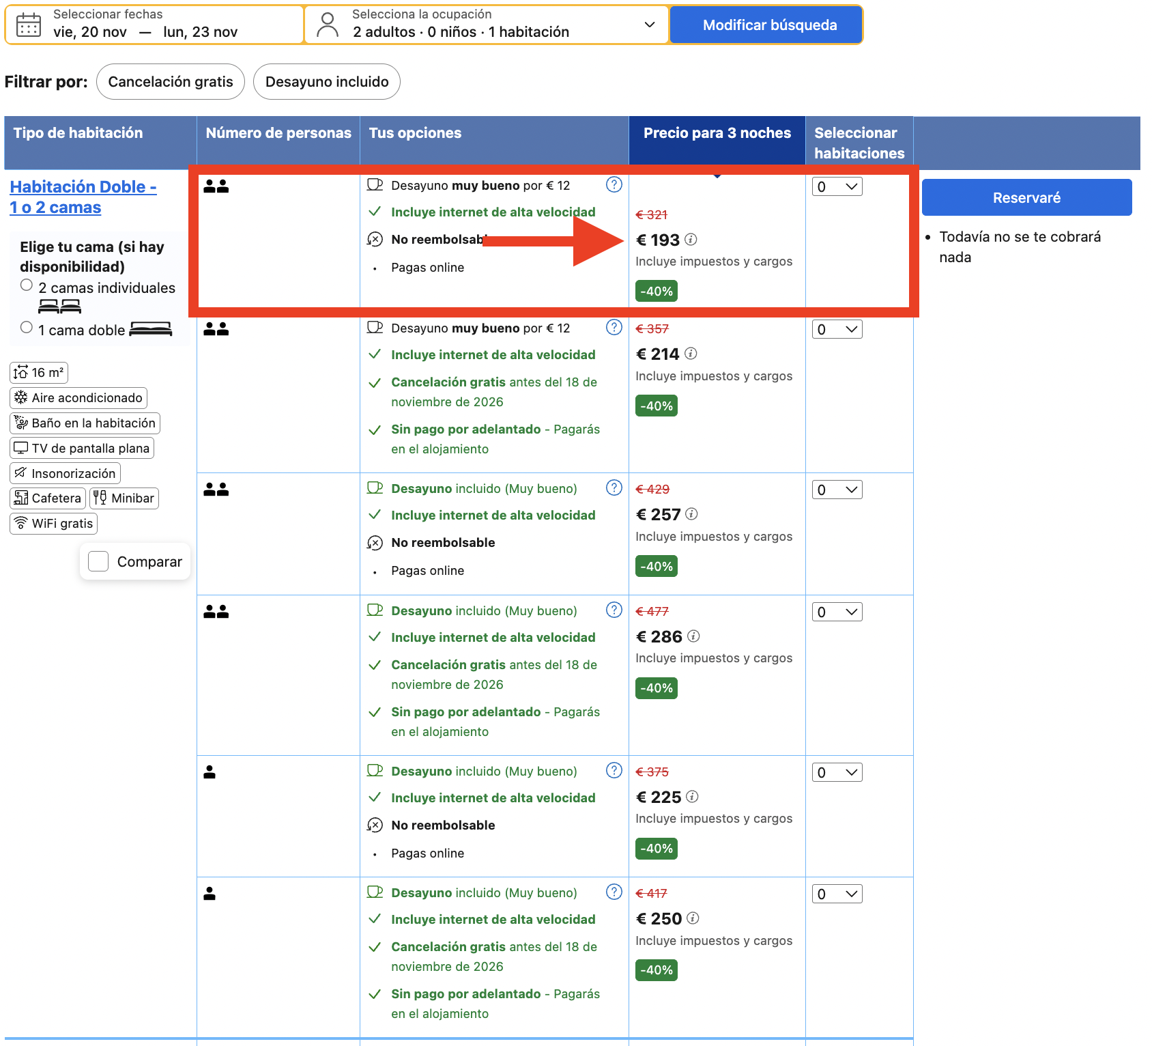Open room quantity dropdown for € 250 option
The height and width of the screenshot is (1046, 1152).
pos(837,894)
